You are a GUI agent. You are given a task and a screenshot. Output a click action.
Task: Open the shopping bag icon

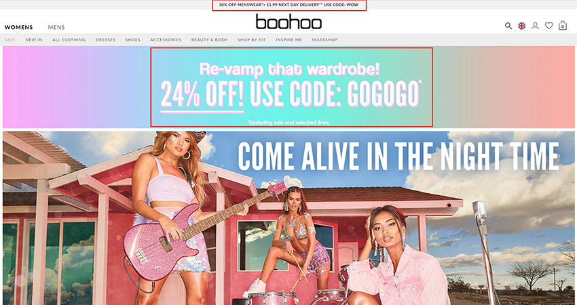click(x=563, y=25)
